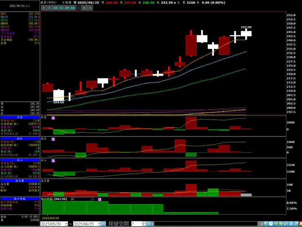Click the clock icon in bottom toolbar
The image size is (302, 227).
click(x=271, y=224)
